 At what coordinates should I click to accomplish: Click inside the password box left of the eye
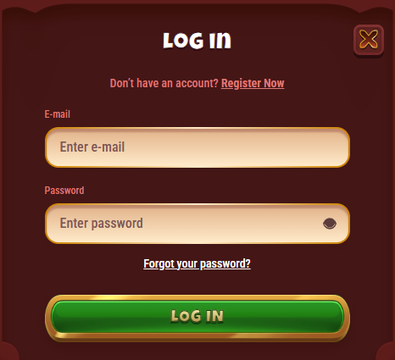coord(184,224)
